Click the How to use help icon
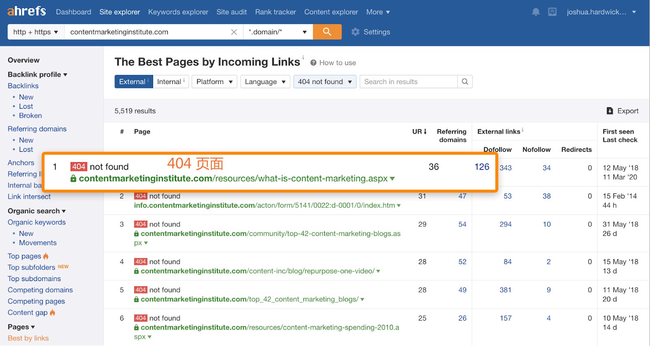This screenshot has height=346, width=650. click(x=314, y=63)
